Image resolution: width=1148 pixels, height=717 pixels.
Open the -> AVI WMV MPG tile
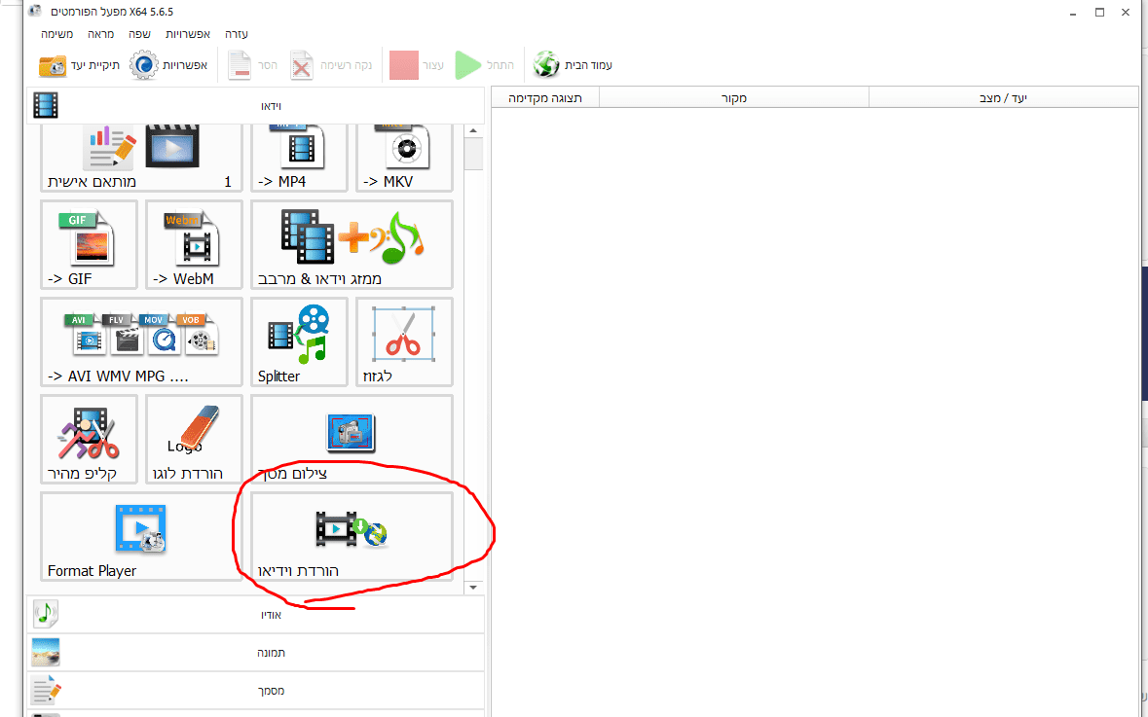[x=141, y=341]
